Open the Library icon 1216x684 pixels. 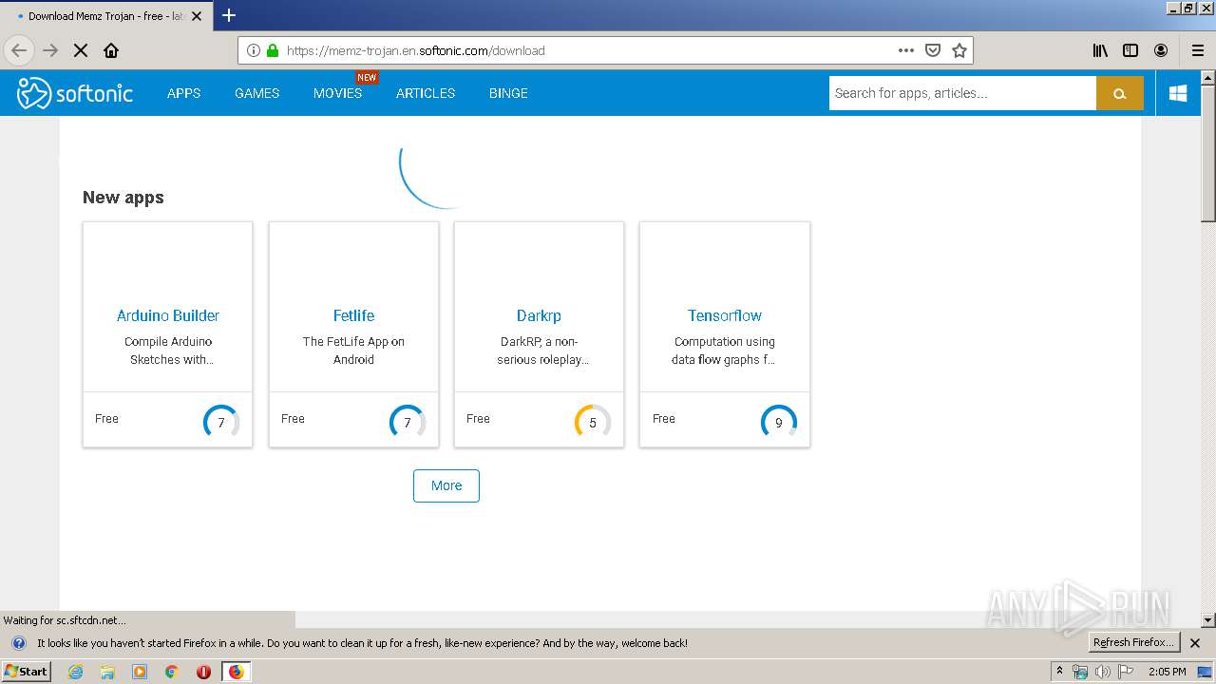1100,50
